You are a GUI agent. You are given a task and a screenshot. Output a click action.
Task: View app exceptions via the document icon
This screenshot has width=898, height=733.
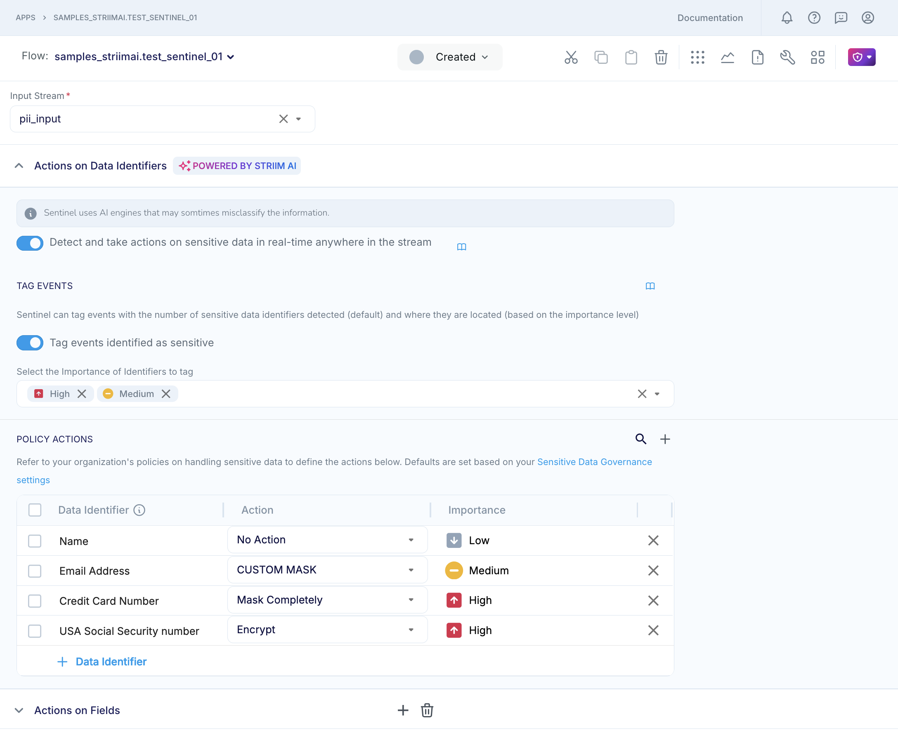(758, 57)
